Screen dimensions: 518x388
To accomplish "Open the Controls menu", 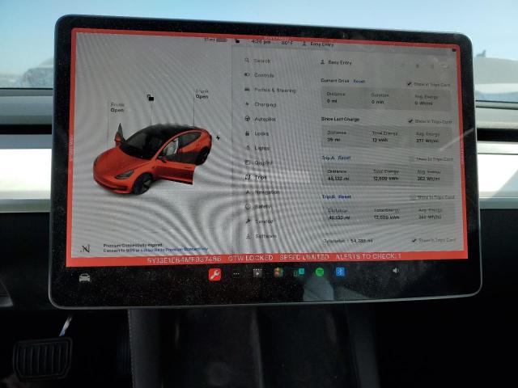I will [259, 75].
